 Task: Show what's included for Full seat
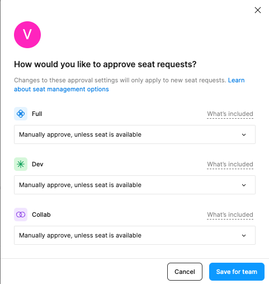coord(230,114)
